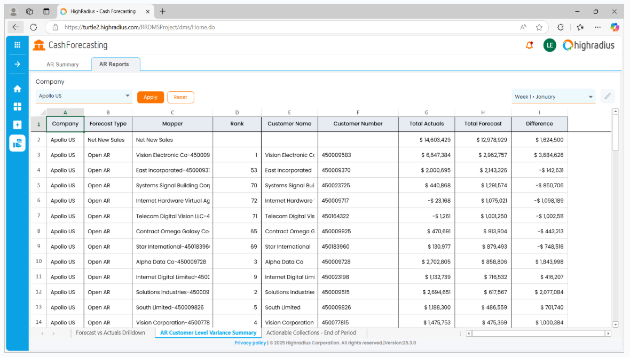Open a new browser tab
This screenshot has height=357, width=630.
coord(163,12)
